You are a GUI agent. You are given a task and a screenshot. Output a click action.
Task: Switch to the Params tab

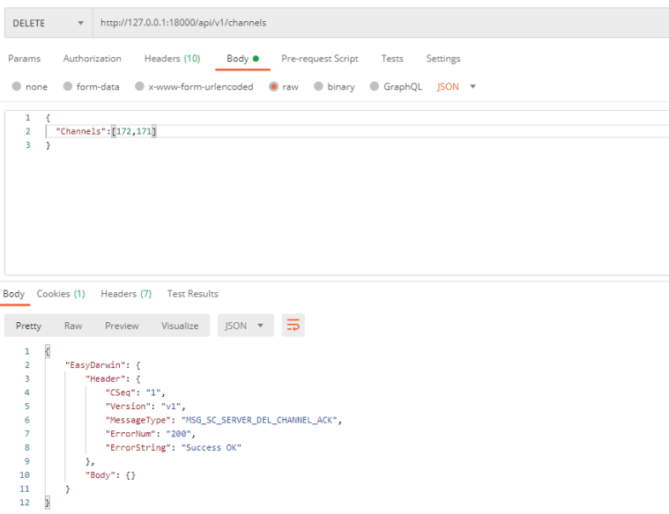(25, 59)
